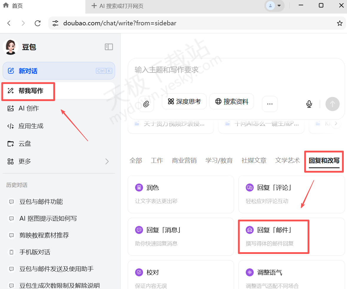
Task: Enable 搜索资料 for the query
Action: [232, 101]
